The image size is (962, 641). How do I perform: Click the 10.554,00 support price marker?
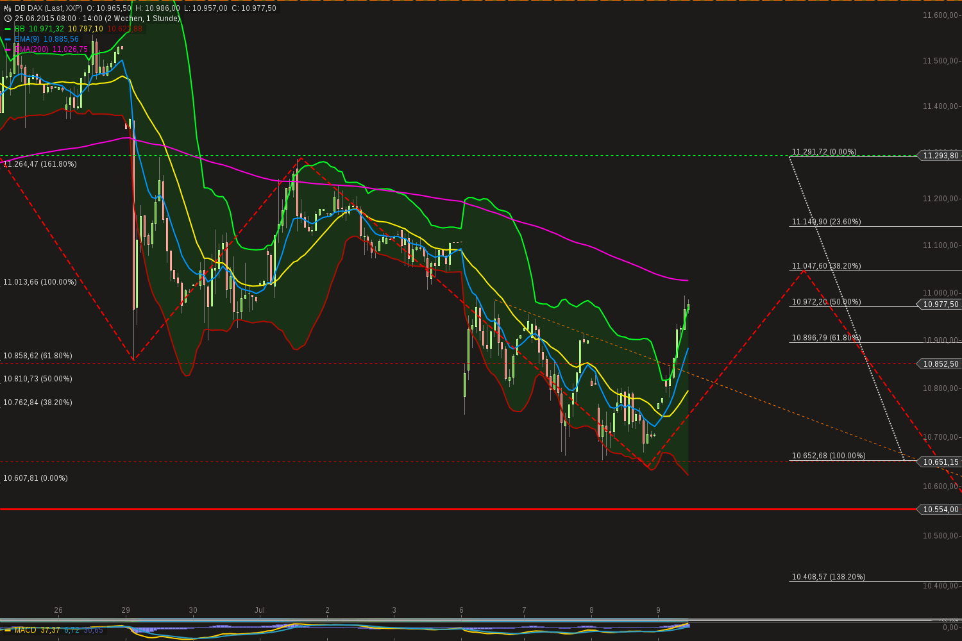pos(940,509)
